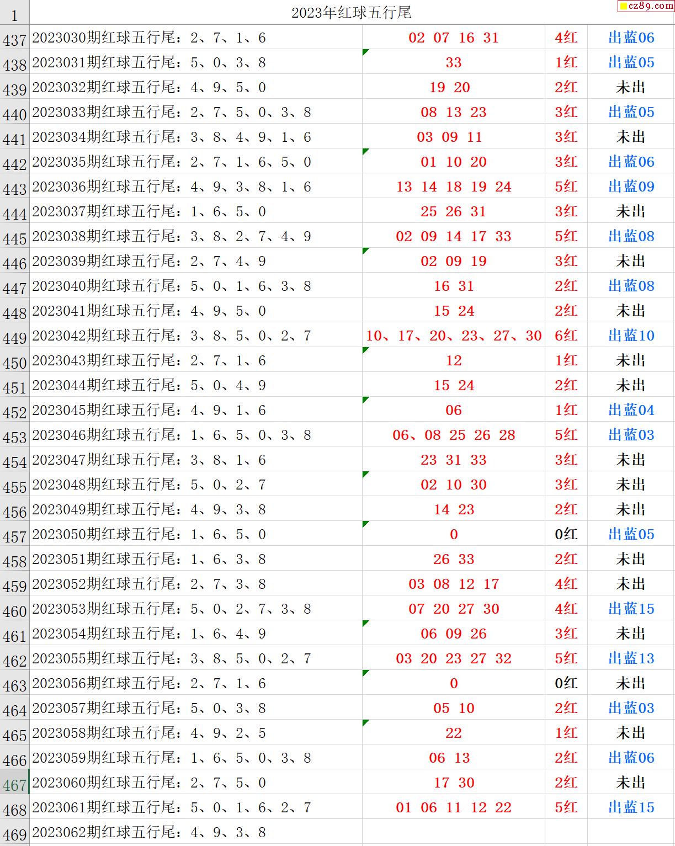Image resolution: width=675 pixels, height=846 pixels.
Task: Click cell '25 26 31'
Action: tap(454, 211)
